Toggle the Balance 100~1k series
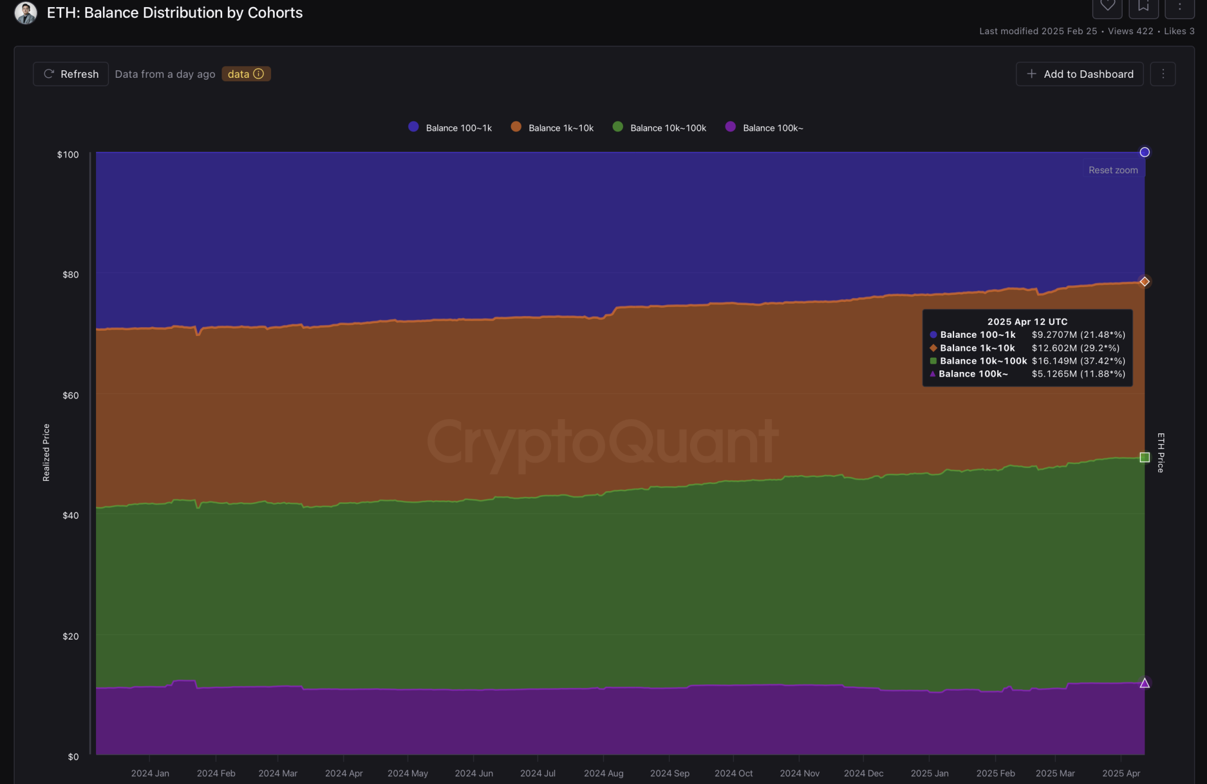The width and height of the screenshot is (1207, 784). tap(451, 127)
